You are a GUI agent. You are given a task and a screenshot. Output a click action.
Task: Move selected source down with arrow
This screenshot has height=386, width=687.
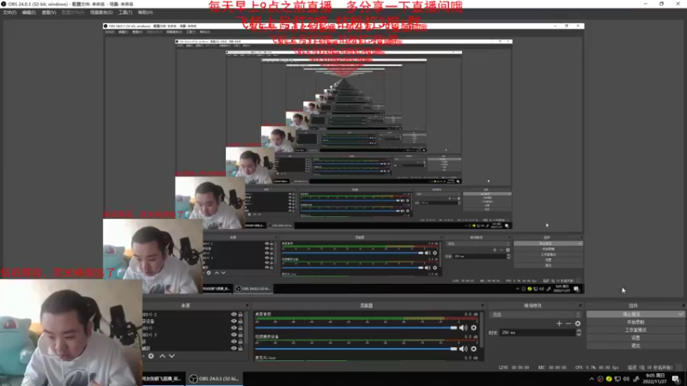172,356
